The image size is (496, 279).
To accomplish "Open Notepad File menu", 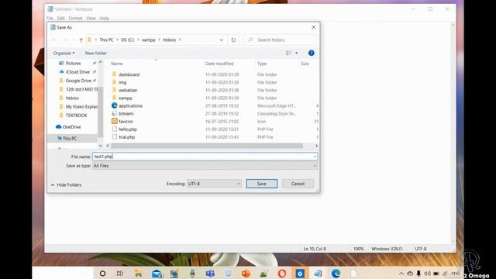I will click(x=50, y=19).
